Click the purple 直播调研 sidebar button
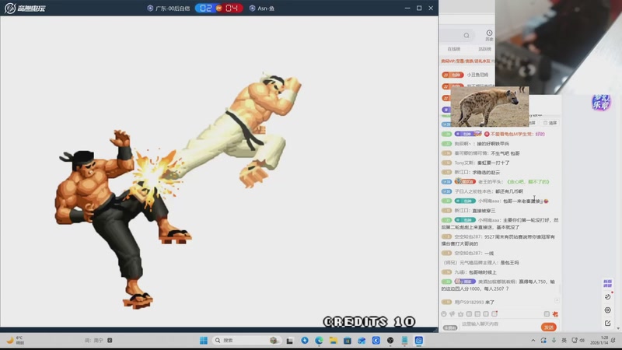 (x=607, y=283)
